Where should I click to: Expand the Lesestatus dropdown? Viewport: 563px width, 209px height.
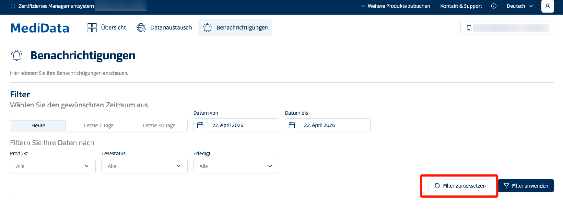(144, 166)
